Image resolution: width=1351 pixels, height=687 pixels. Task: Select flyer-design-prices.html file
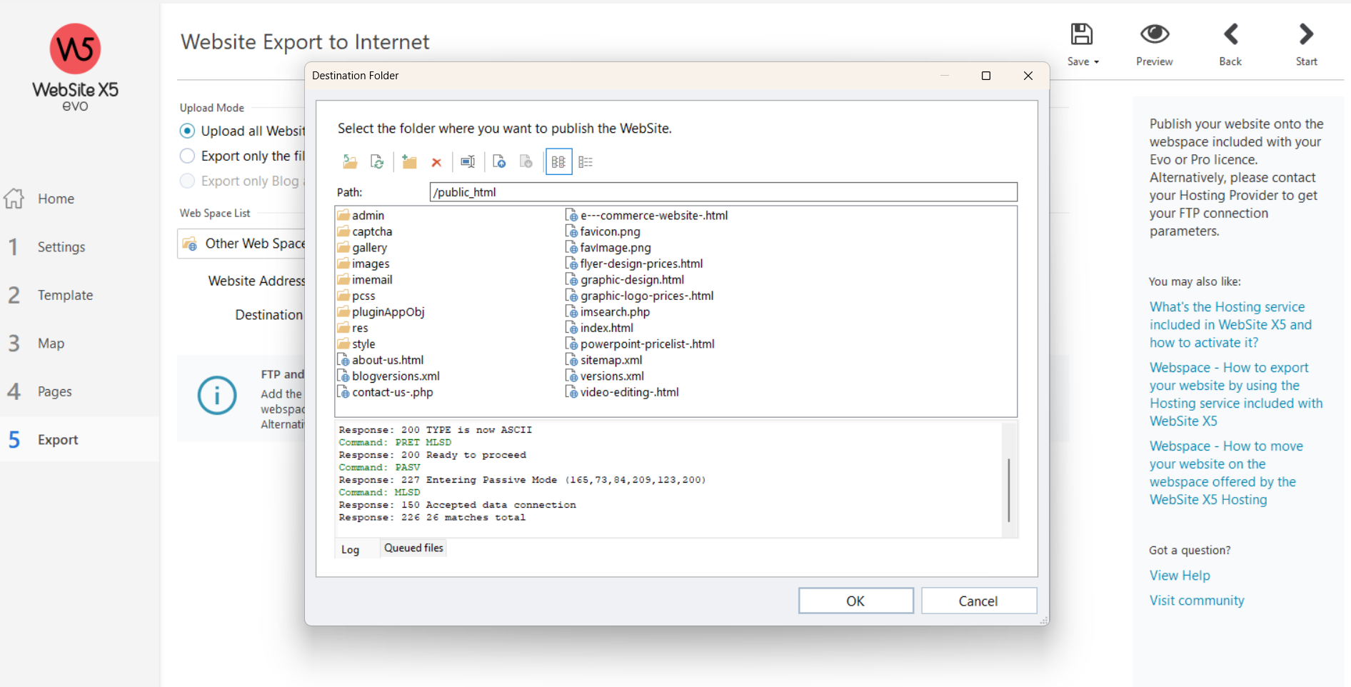634,264
